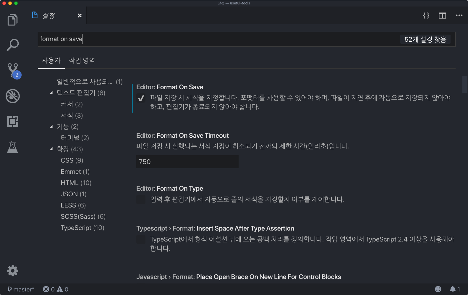Screen dimensions: 468x295
Task: Open the Manage gear icon
Action: (13, 270)
